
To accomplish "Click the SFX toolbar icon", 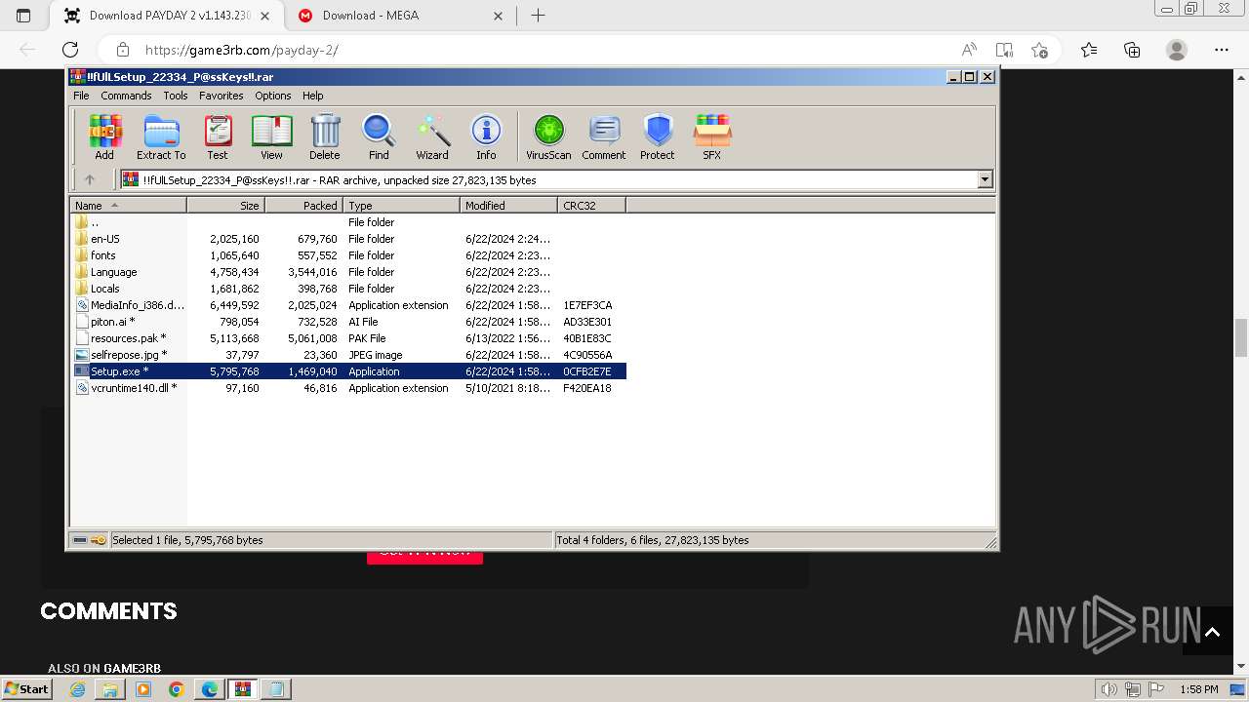I will [712, 136].
